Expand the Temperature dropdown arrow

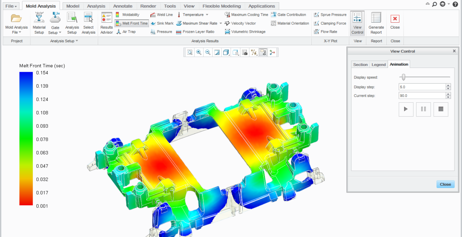(207, 15)
